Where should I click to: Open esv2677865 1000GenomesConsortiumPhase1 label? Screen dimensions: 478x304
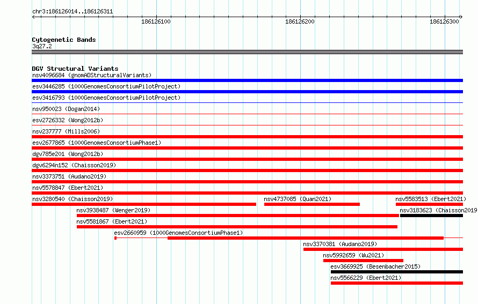pyautogui.click(x=97, y=143)
